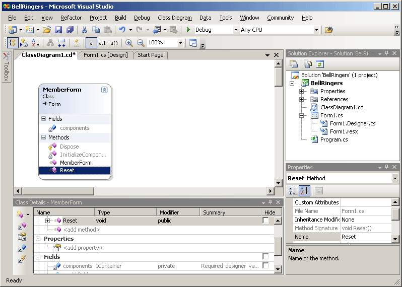Click the Save All toolbar icon
This screenshot has height=287, width=402.
(x=70, y=30)
